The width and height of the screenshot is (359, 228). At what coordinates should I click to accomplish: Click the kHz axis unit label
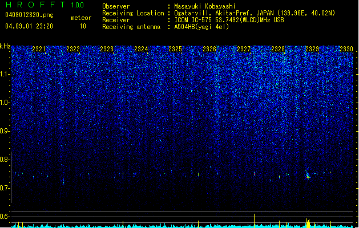[5, 46]
